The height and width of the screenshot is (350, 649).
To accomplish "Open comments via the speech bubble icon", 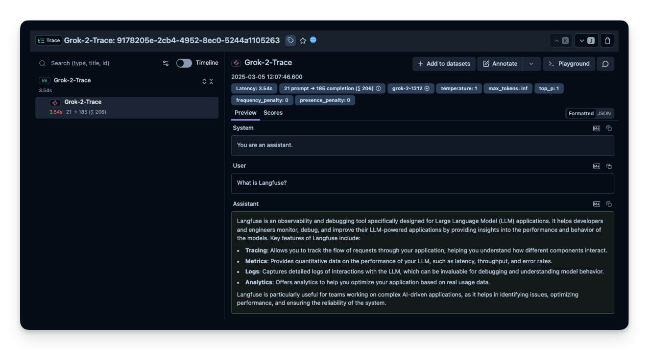I will (605, 64).
